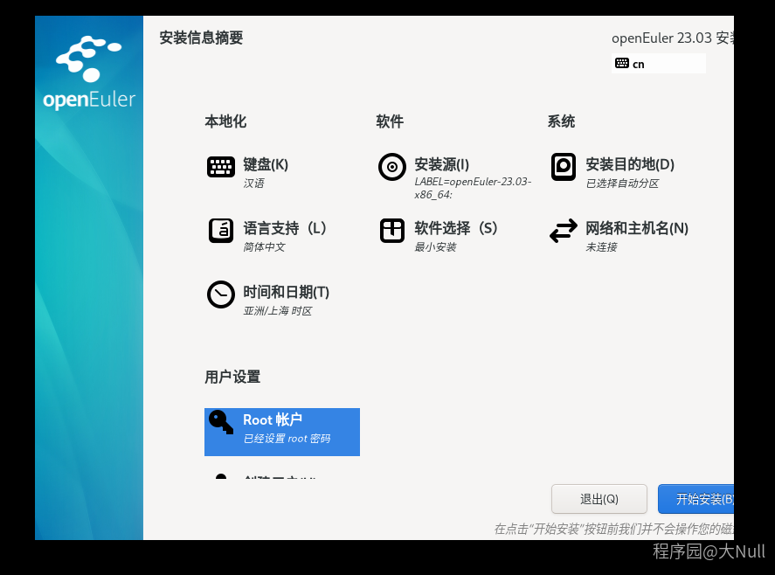Screen dimensions: 775x575
Task: Click the package icon for 软件选择
Action: [392, 230]
